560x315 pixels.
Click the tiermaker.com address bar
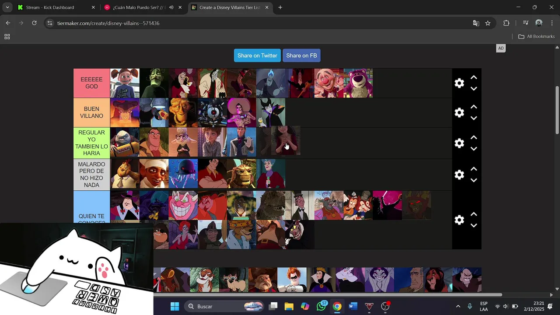pyautogui.click(x=262, y=23)
